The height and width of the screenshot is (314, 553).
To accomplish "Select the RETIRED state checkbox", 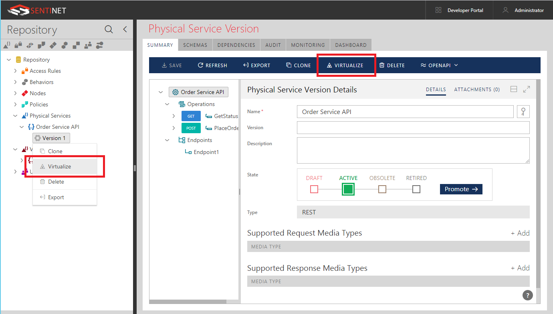I will [416, 189].
